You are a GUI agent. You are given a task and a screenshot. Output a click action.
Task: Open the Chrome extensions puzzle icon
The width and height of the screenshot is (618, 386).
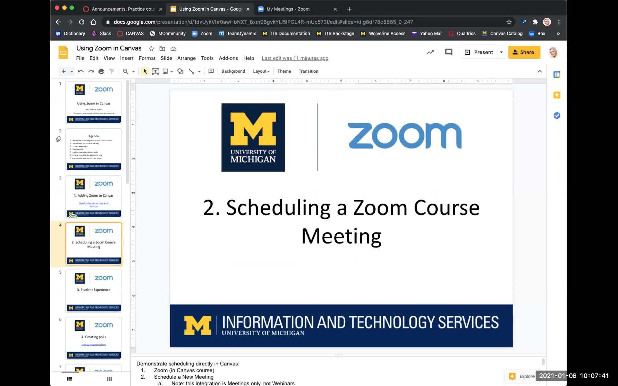click(x=535, y=22)
